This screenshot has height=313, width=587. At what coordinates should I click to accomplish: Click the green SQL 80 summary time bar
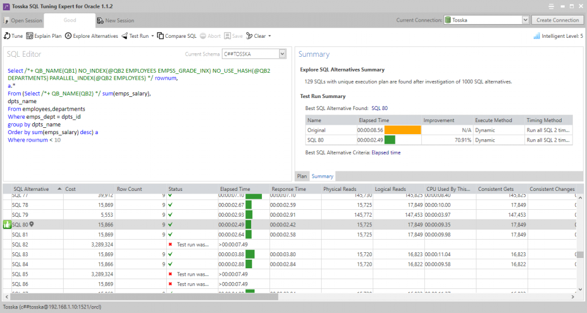click(390, 140)
